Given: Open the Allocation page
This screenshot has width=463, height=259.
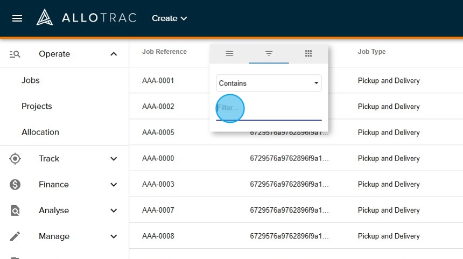Looking at the screenshot, I should pos(40,132).
